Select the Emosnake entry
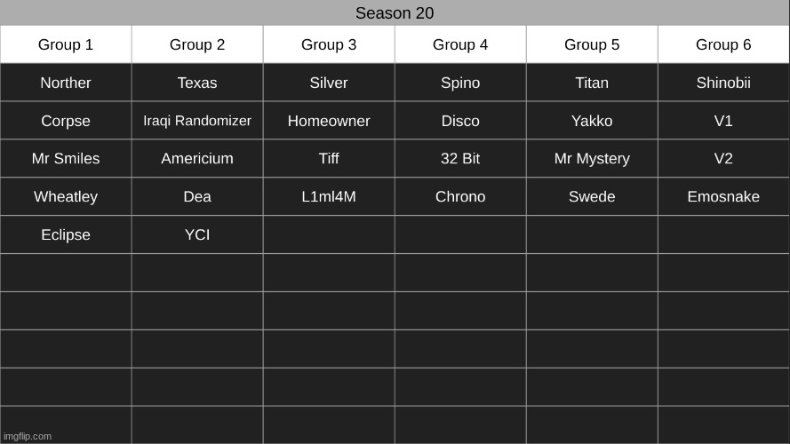This screenshot has height=444, width=790. (723, 197)
